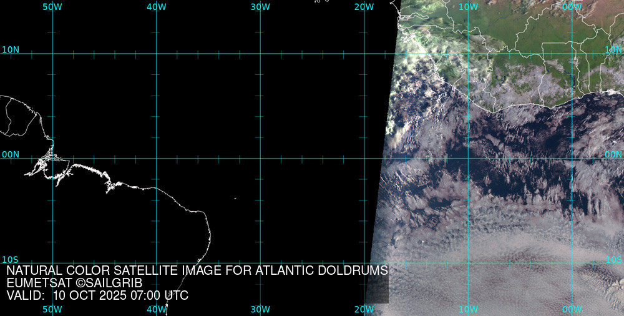624x316 pixels.
Task: Click where the 10N line crosses the 40W gridline
Action: (x=156, y=54)
